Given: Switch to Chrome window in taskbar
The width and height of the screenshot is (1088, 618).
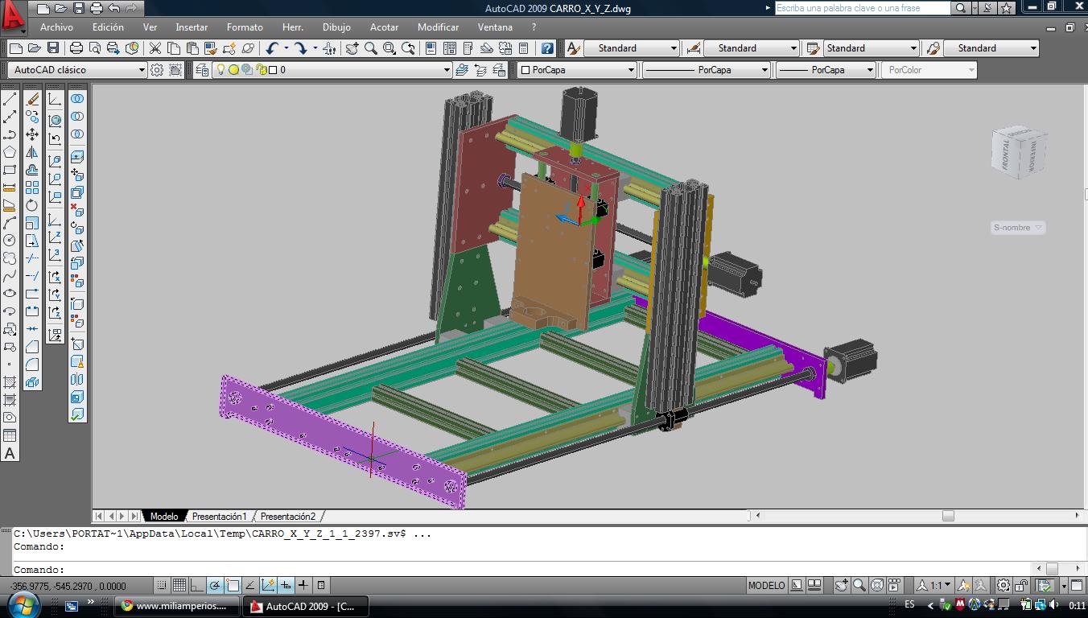Looking at the screenshot, I should click(x=178, y=606).
